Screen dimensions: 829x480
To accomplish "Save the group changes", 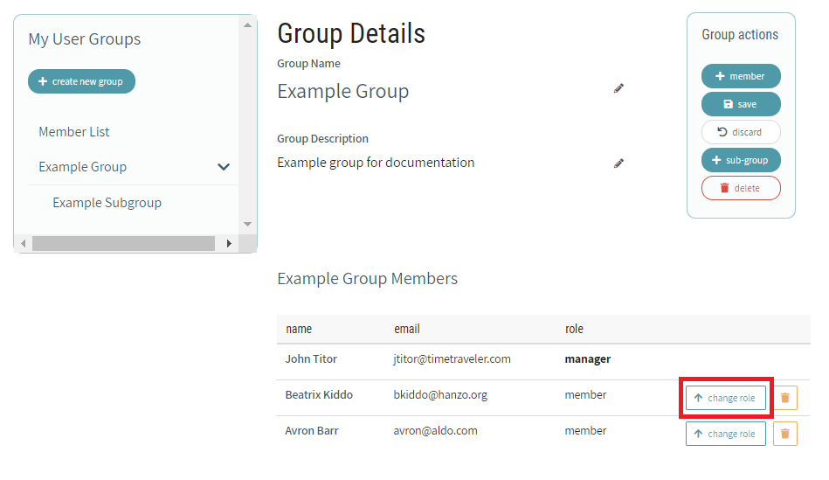I will click(x=741, y=104).
